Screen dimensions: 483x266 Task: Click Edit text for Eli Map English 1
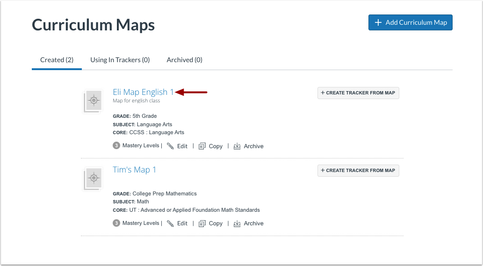pos(182,146)
